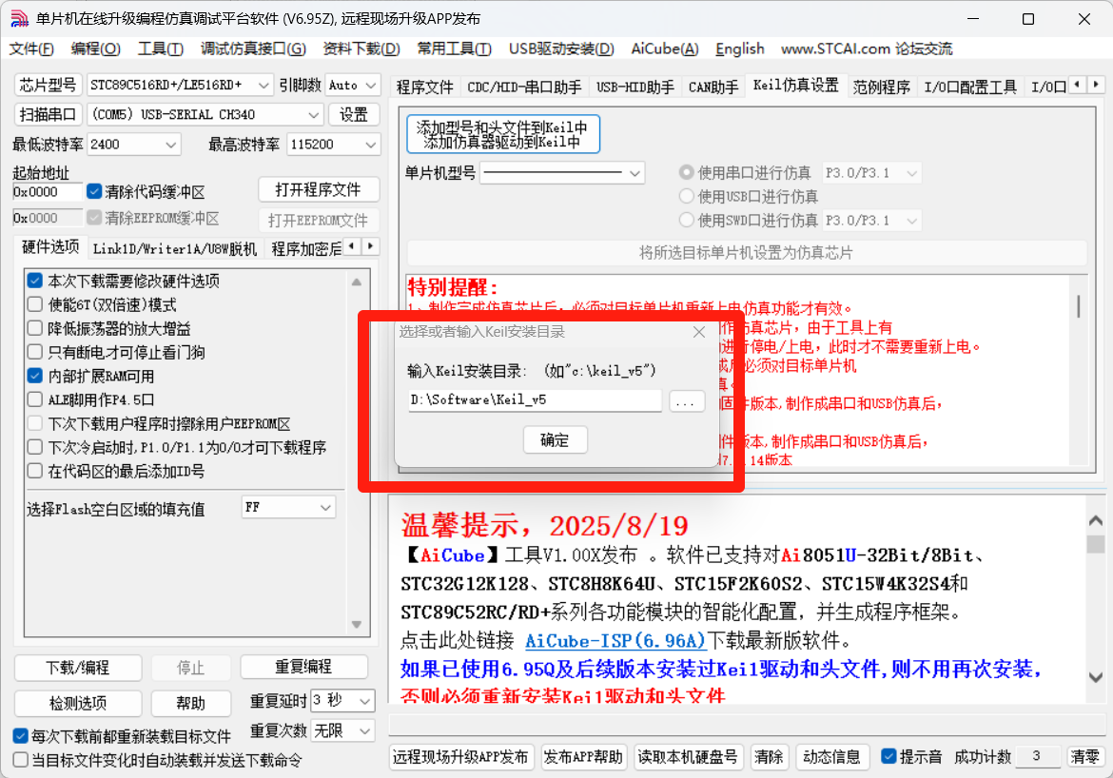Click the start address 0x0000 field

click(x=47, y=192)
